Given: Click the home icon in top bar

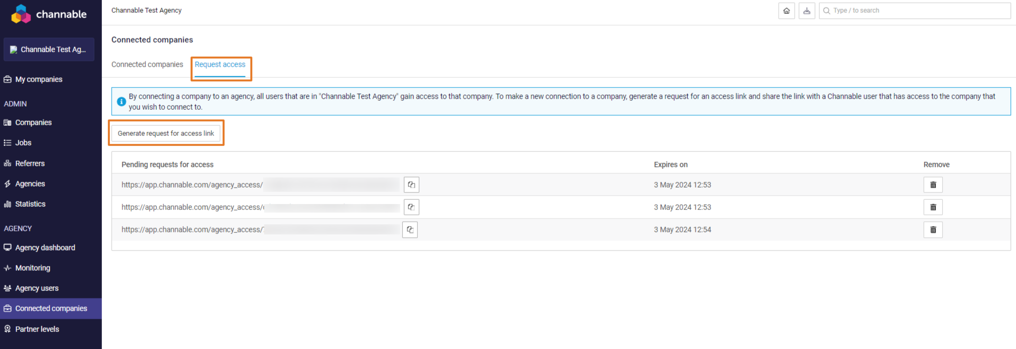Looking at the screenshot, I should pyautogui.click(x=787, y=11).
